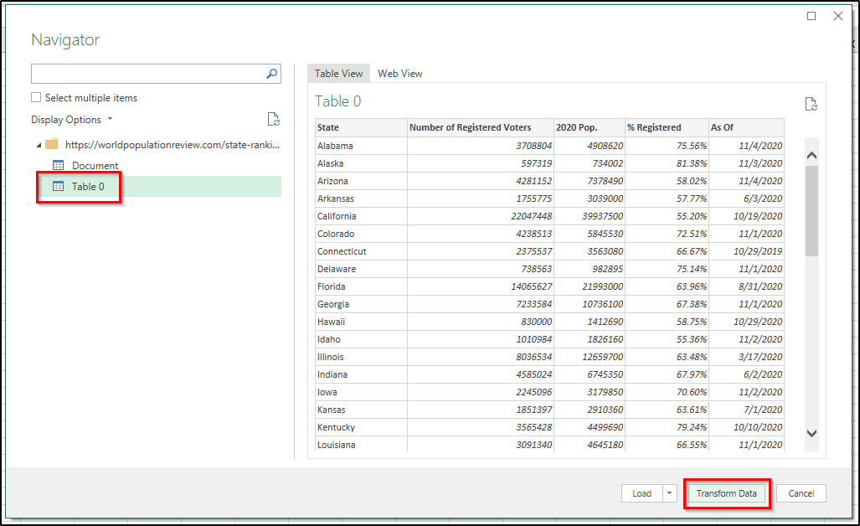Click the Arizona cell
This screenshot has height=526, width=860.
[x=361, y=181]
